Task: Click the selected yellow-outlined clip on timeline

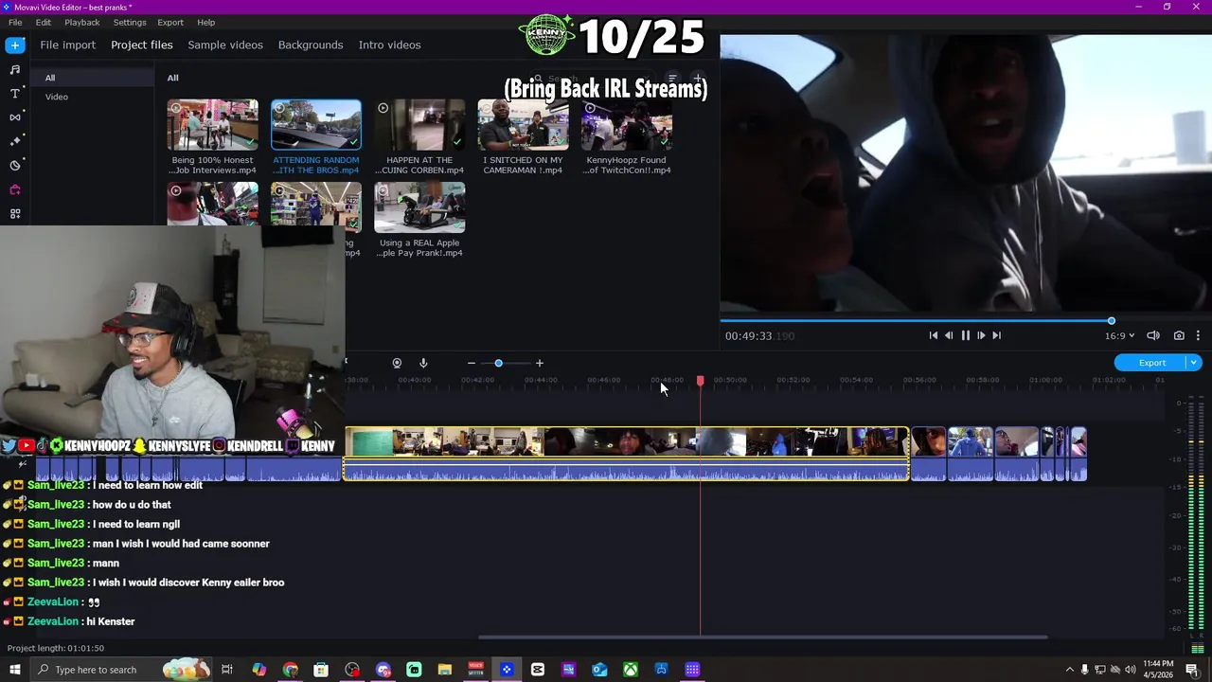Action: point(626,454)
